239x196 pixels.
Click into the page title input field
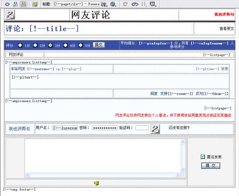pos(76,4)
